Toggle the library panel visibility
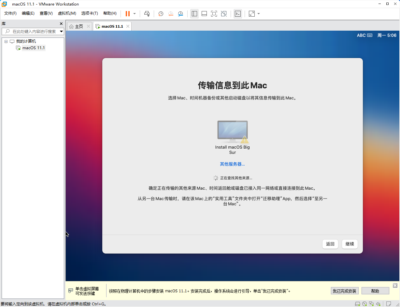Viewport: 400px width, 307px height. click(194, 13)
